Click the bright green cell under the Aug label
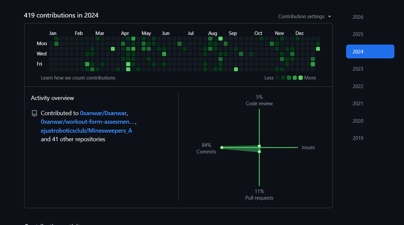This screenshot has width=404, height=225. (x=221, y=39)
